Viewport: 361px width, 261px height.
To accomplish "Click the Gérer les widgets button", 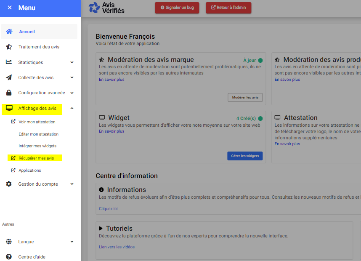I will pos(245,156).
